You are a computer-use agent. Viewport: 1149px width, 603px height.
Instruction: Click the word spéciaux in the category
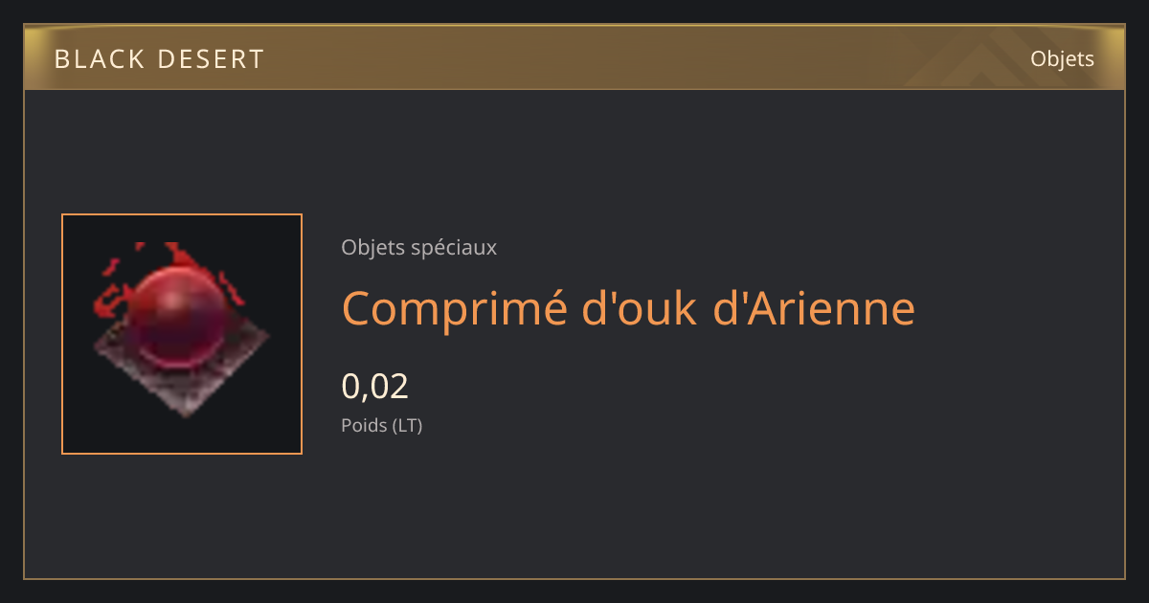tap(454, 248)
